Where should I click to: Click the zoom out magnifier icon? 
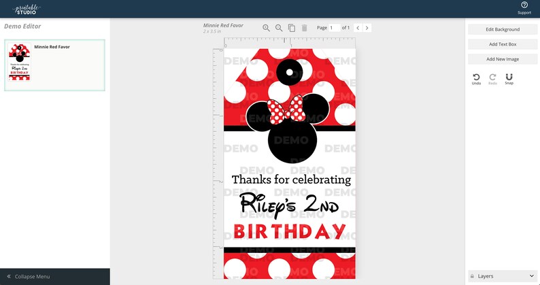click(279, 28)
